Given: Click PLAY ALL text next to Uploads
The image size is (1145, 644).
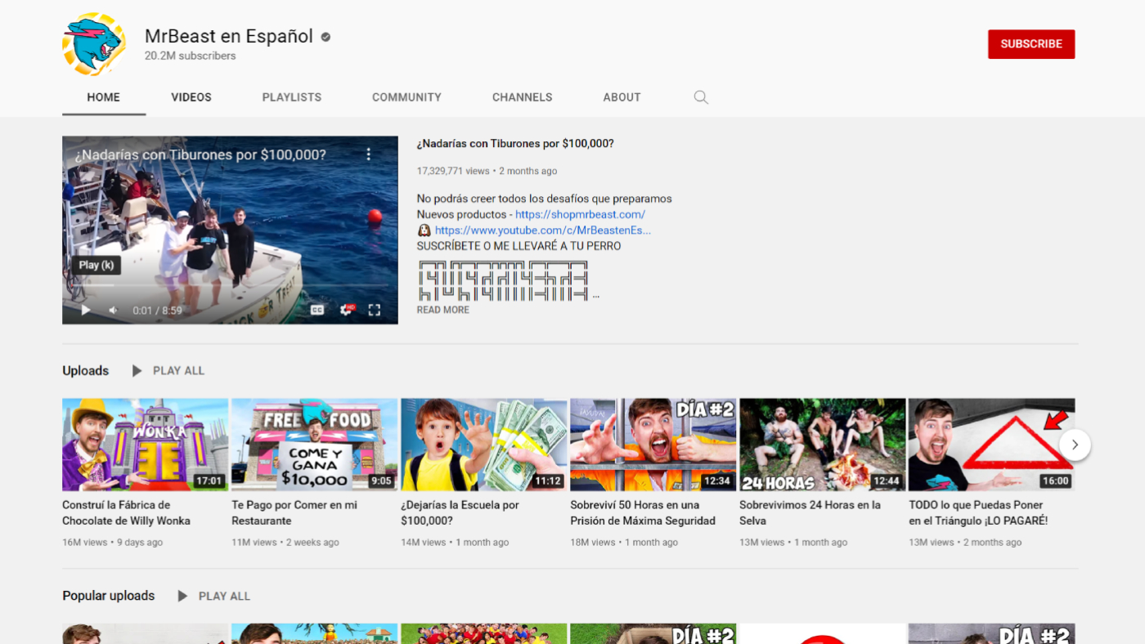Looking at the screenshot, I should tap(178, 371).
